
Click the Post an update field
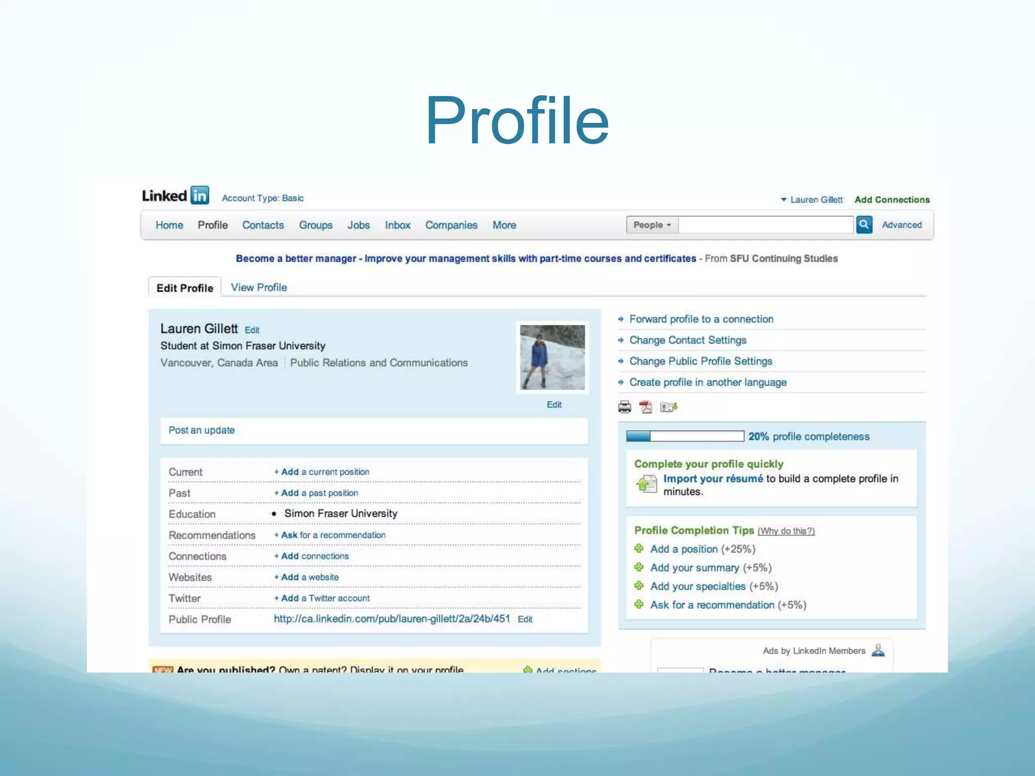tap(374, 431)
